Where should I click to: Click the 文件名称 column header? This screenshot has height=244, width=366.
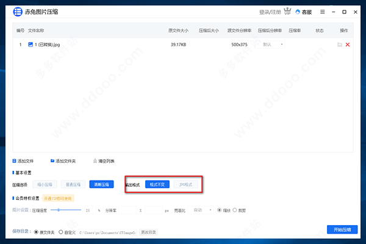pyautogui.click(x=36, y=30)
